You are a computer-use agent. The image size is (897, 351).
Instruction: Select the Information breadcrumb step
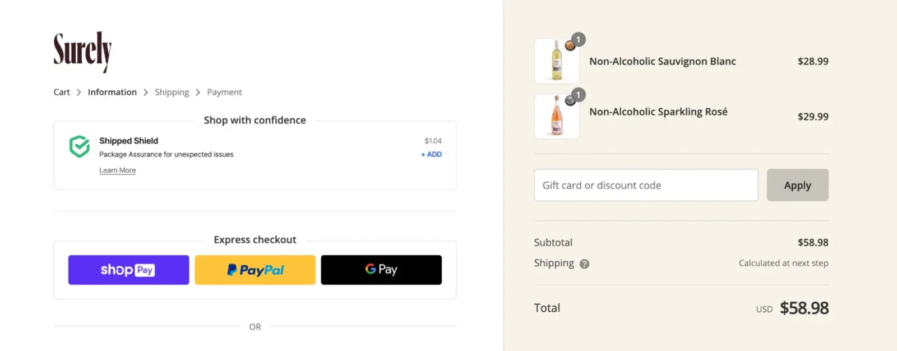(112, 92)
